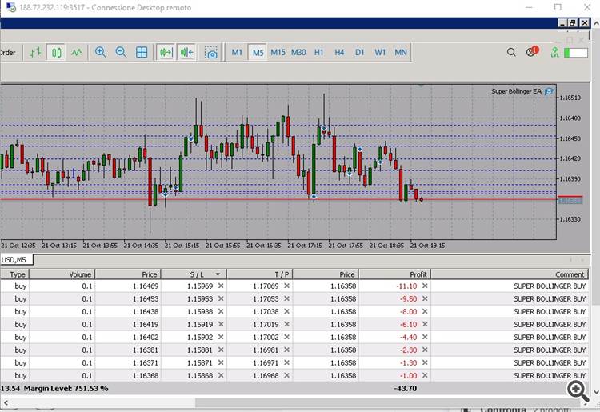Close the position with -1.30 profit
Image resolution: width=600 pixels, height=412 pixels.
(425, 362)
